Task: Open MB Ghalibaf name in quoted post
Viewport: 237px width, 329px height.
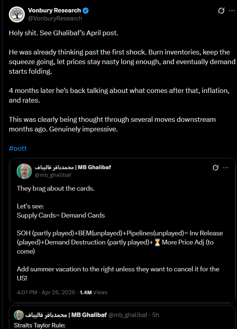Action: (x=73, y=167)
